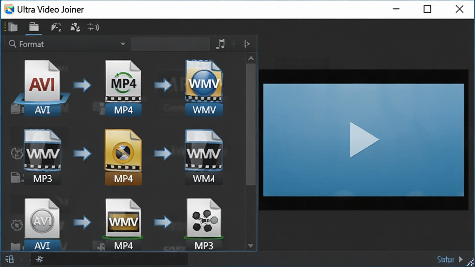Viewport: 475px width, 267px height.
Task: Click the status bar breadcrumb chevron
Action: tap(21, 260)
